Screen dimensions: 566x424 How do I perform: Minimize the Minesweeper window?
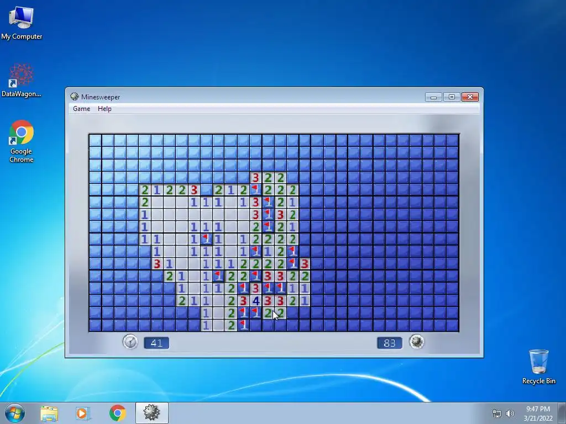click(x=433, y=97)
